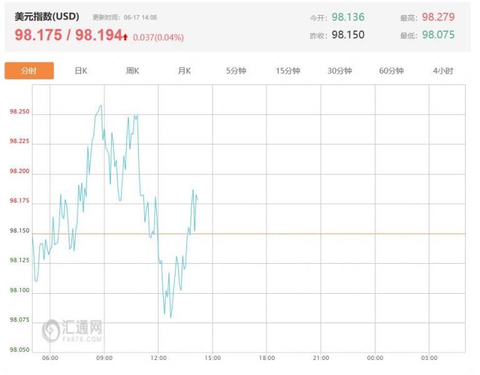Click the red up-arrow price indicator

(x=125, y=37)
